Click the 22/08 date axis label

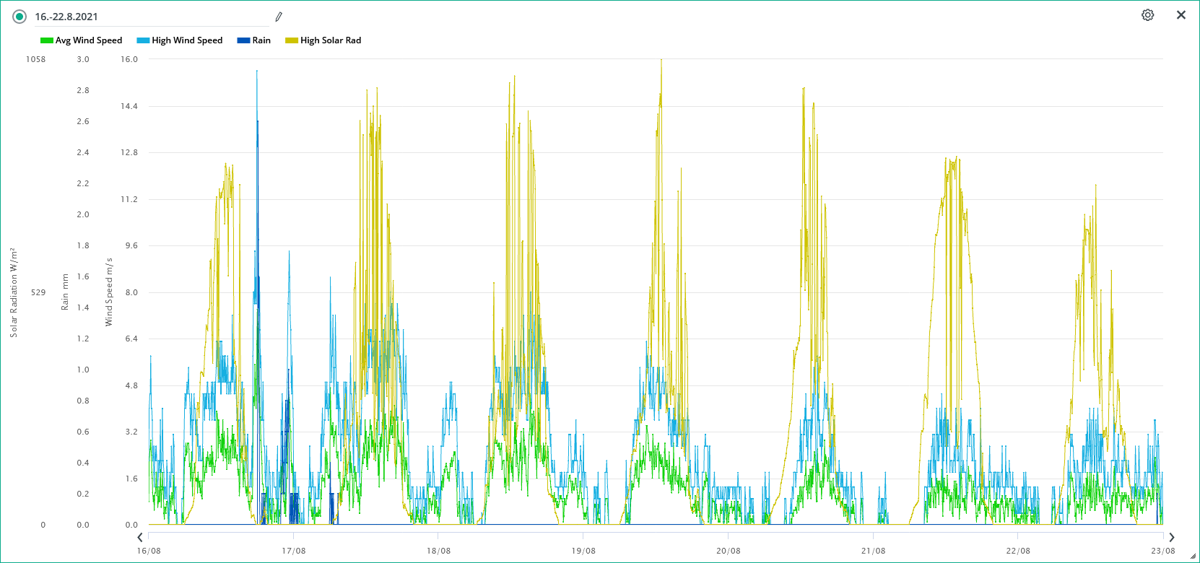click(x=1018, y=551)
